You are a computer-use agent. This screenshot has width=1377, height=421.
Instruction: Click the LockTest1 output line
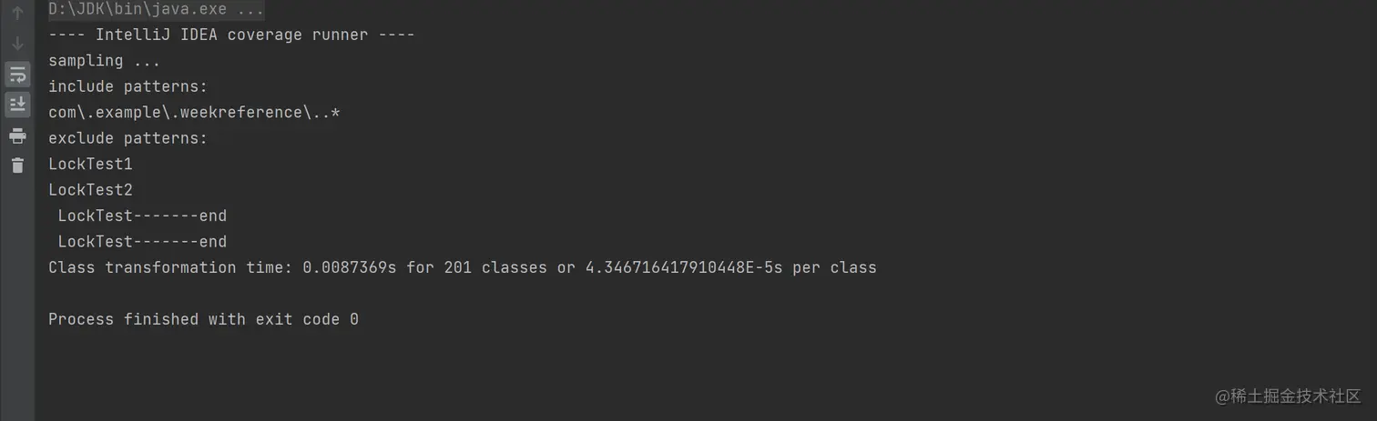click(90, 165)
